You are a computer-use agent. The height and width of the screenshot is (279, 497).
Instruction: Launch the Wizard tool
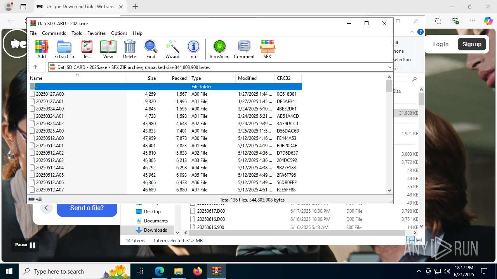[x=172, y=49]
